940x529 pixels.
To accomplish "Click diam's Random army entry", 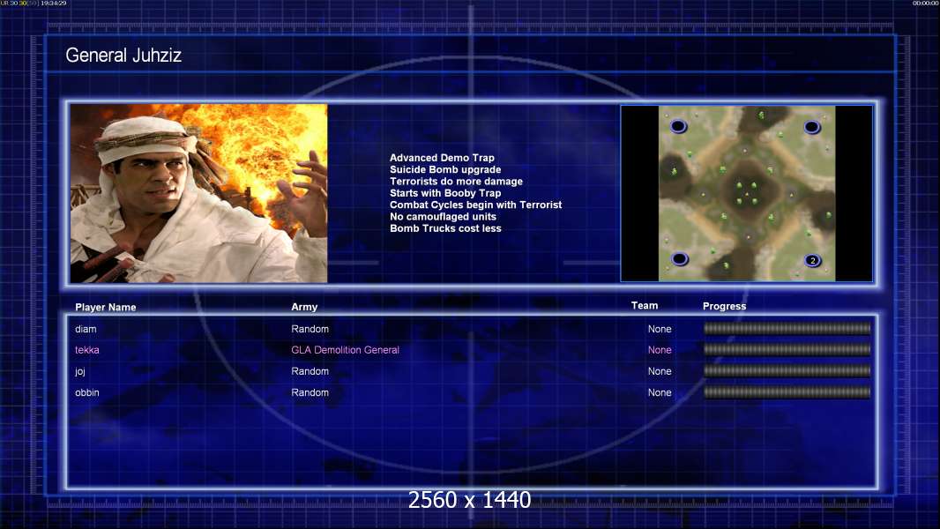I will (310, 329).
